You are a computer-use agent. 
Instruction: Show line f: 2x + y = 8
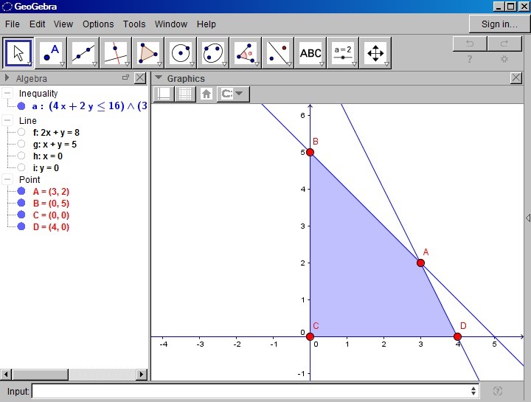coord(21,132)
